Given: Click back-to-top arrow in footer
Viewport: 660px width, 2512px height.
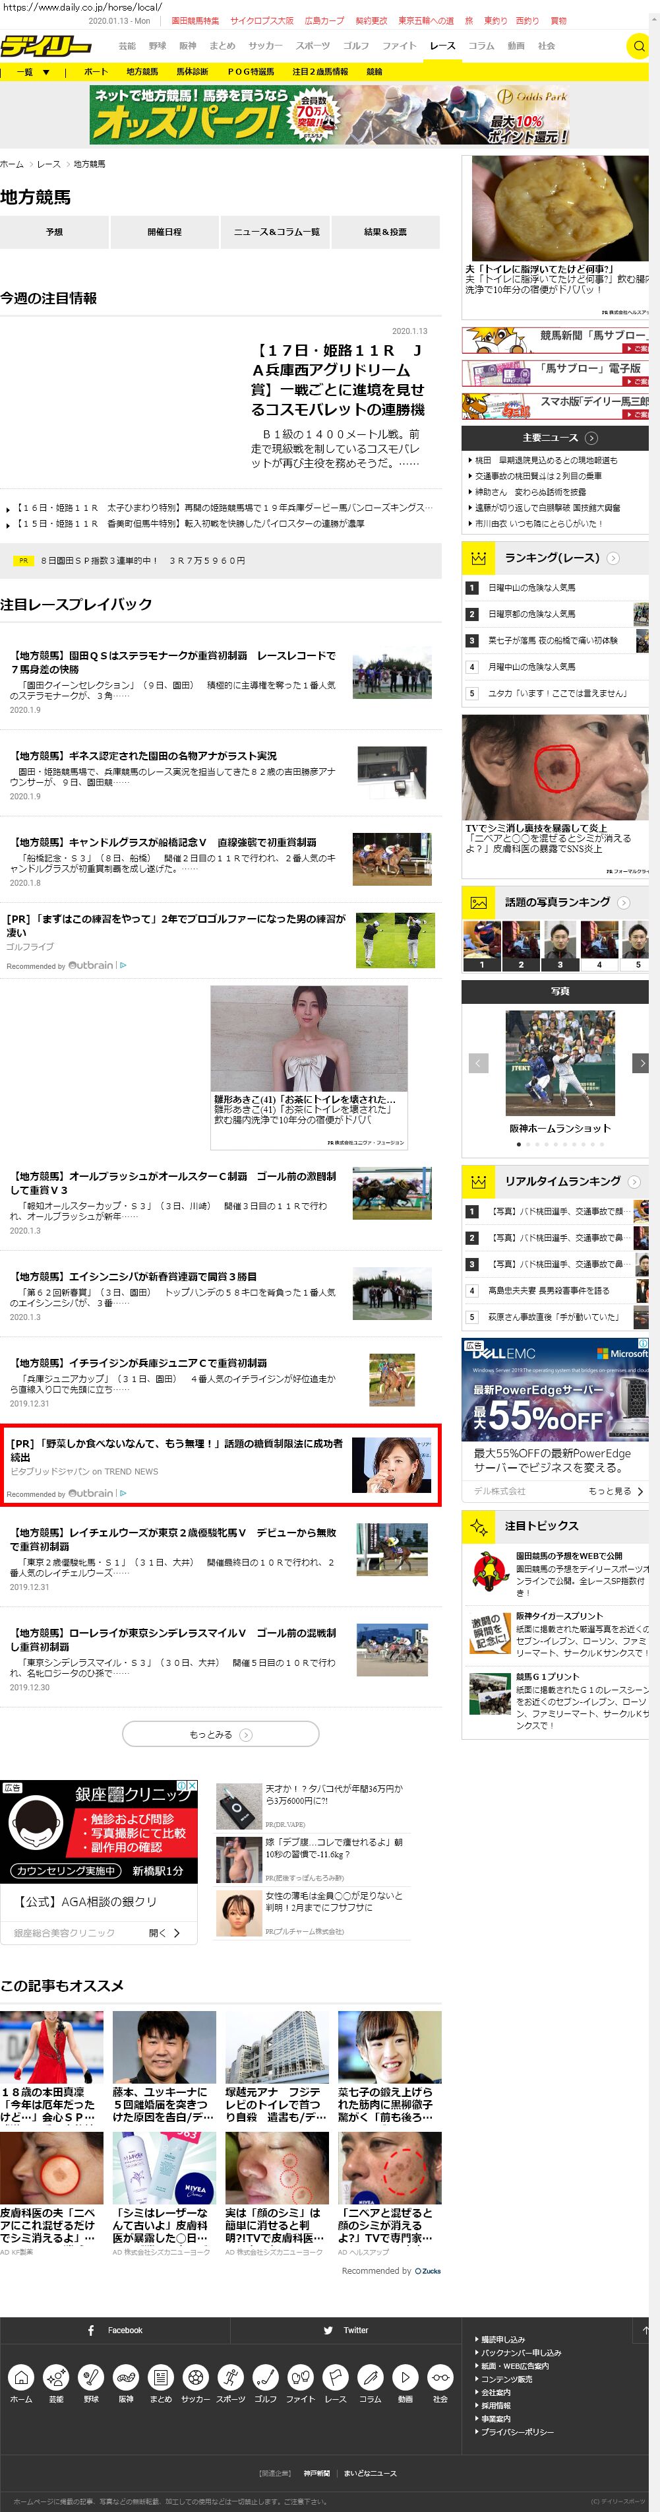Looking at the screenshot, I should 644,2330.
